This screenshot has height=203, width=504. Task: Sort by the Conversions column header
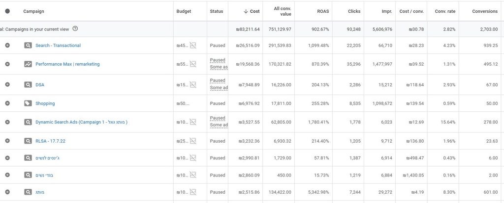(x=485, y=11)
